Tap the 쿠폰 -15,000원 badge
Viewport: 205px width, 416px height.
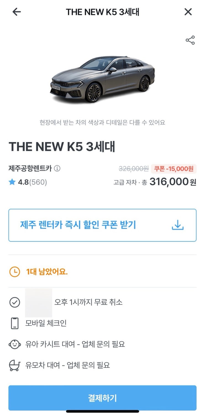point(174,169)
